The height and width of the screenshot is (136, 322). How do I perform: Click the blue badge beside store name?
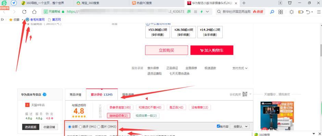coord(44,95)
